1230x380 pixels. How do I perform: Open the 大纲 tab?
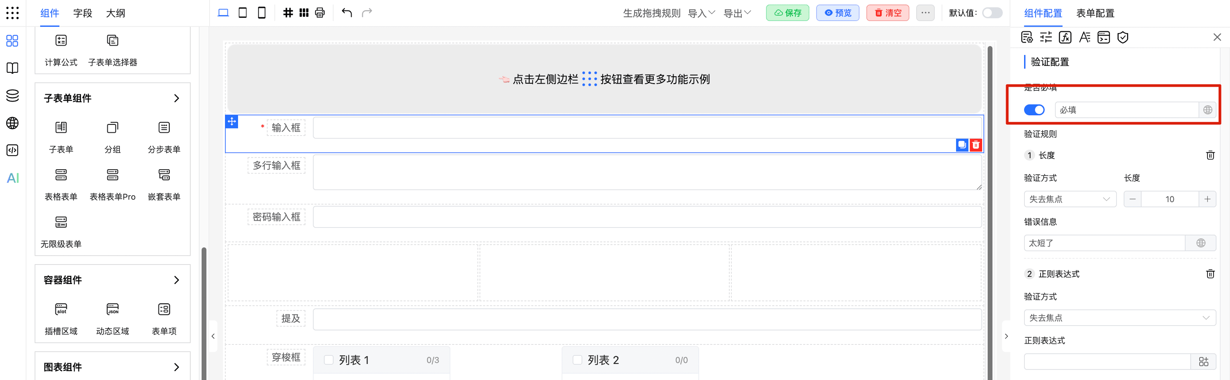[x=116, y=13]
